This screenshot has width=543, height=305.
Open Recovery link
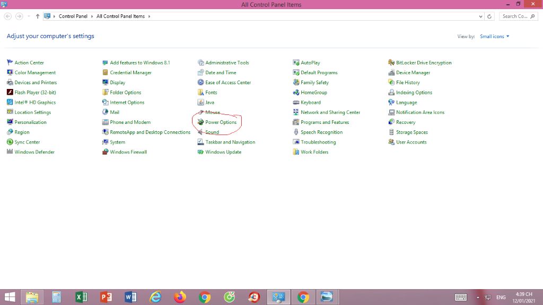pos(406,122)
